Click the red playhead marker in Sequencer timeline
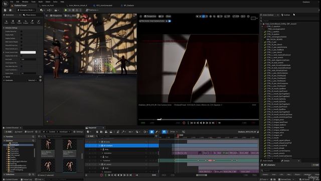This screenshot has width=321, height=181. point(178,136)
